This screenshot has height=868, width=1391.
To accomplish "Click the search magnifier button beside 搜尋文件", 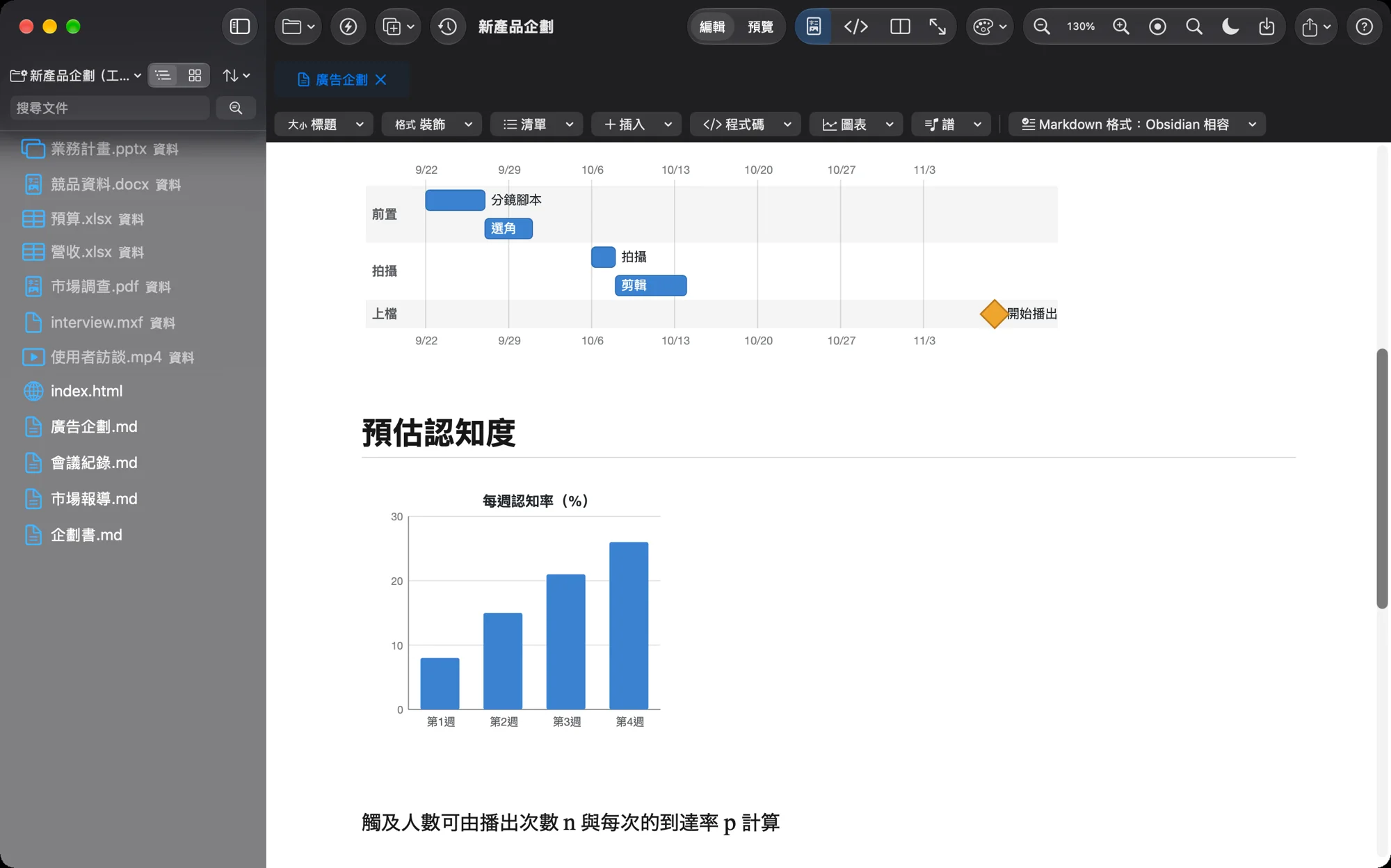I will (x=236, y=108).
